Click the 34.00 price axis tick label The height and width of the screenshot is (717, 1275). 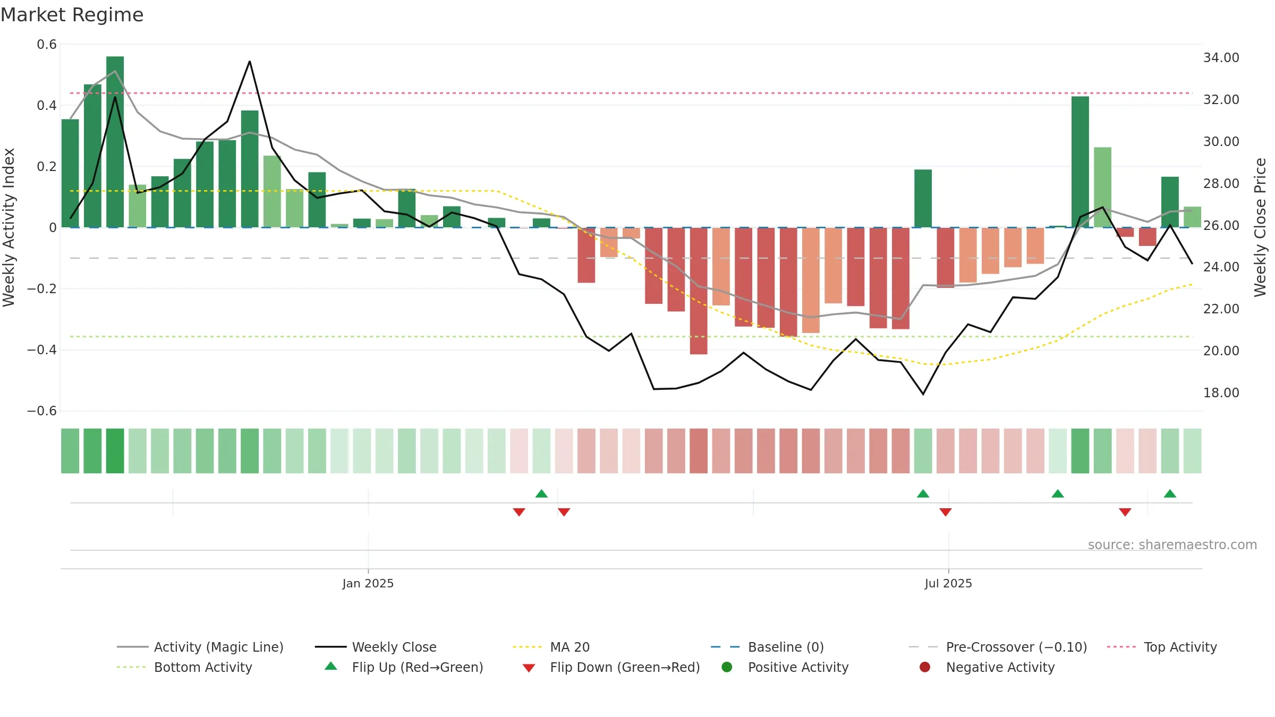pyautogui.click(x=1221, y=58)
